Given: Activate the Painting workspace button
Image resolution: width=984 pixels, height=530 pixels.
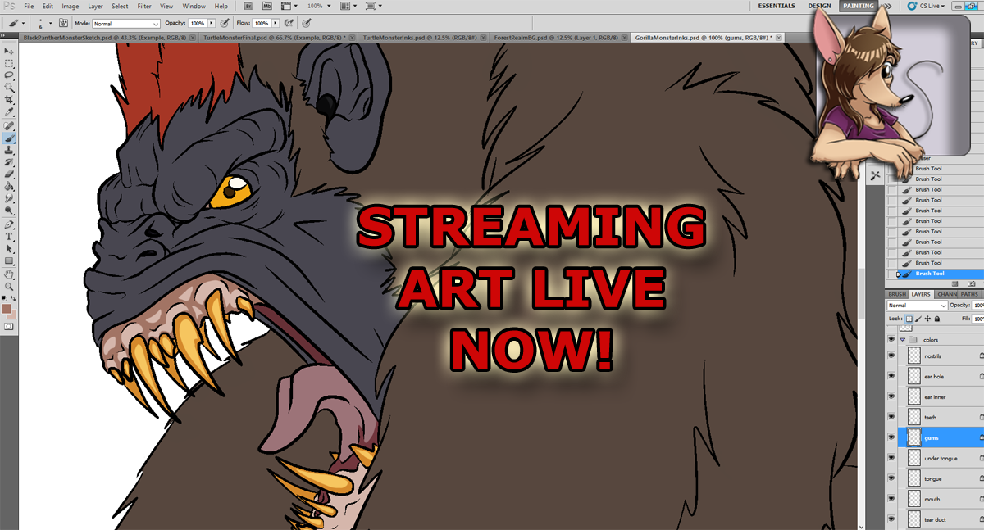Looking at the screenshot, I should pyautogui.click(x=859, y=6).
